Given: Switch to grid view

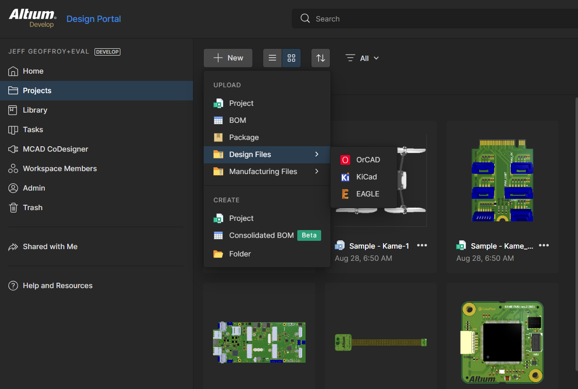Looking at the screenshot, I should 291,58.
